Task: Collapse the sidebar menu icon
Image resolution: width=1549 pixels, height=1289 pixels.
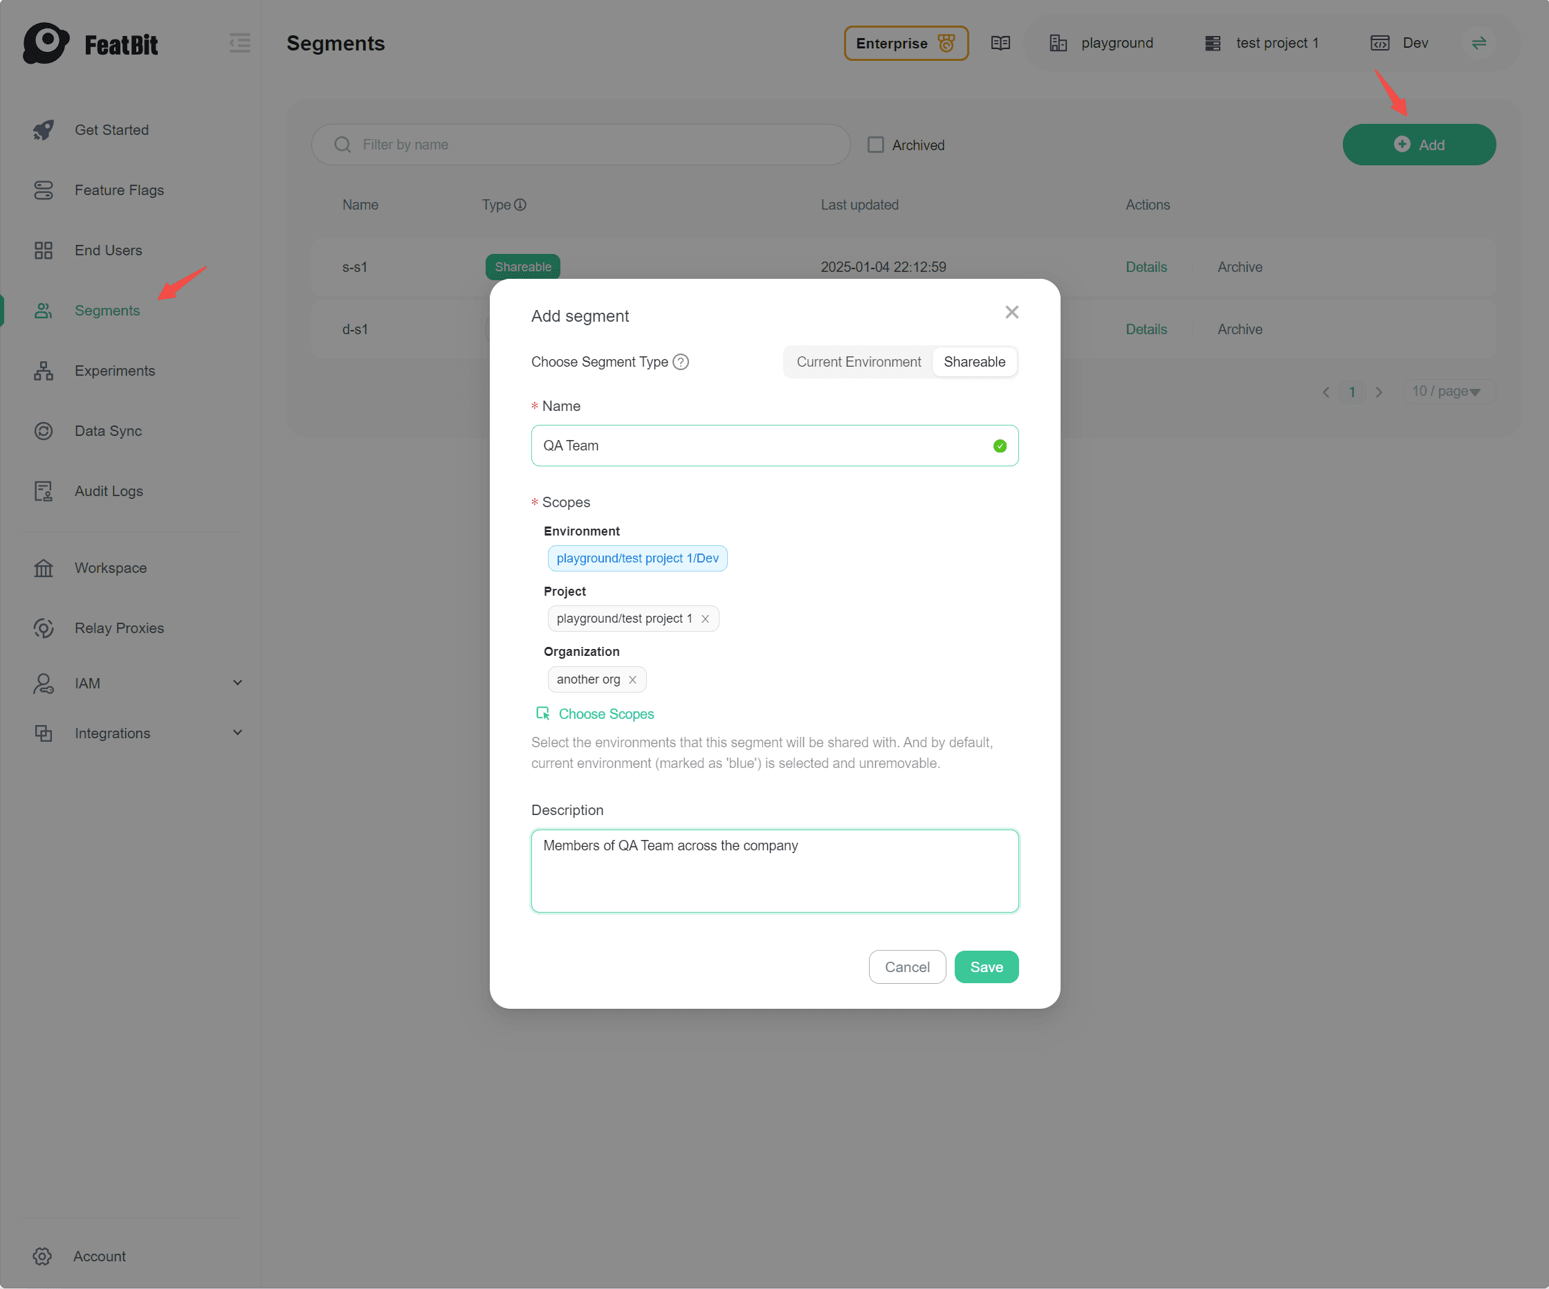Action: pos(240,43)
